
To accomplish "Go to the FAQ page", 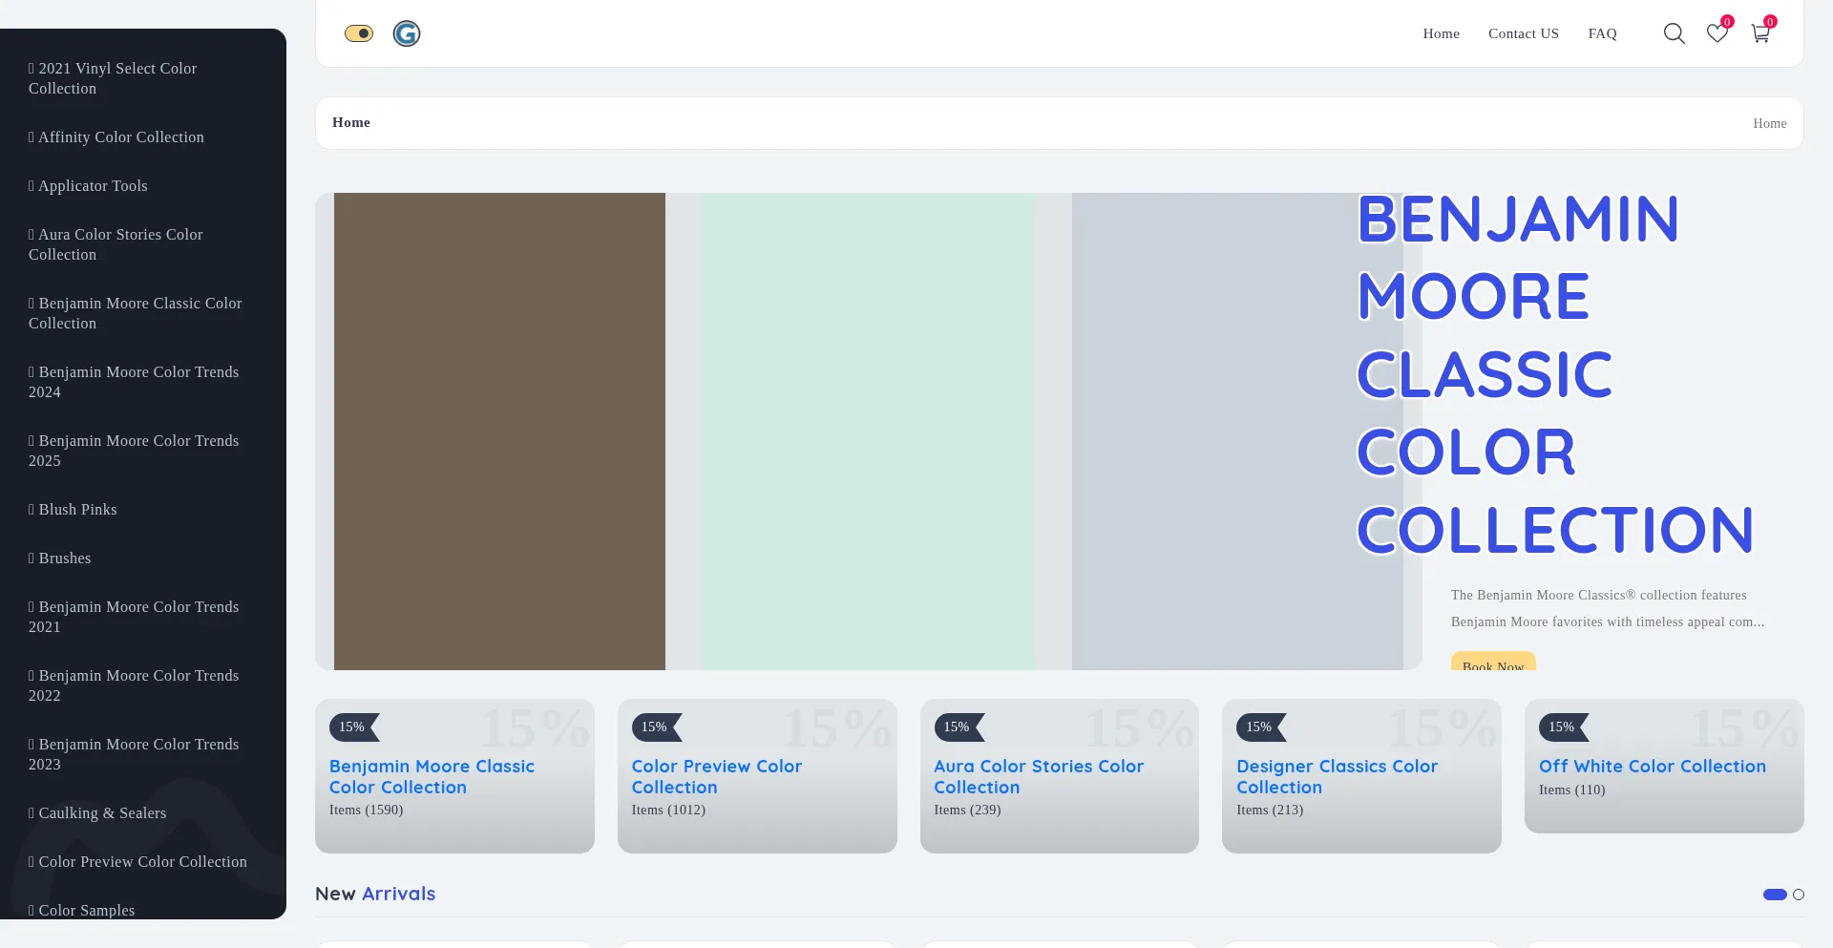I will point(1602,33).
